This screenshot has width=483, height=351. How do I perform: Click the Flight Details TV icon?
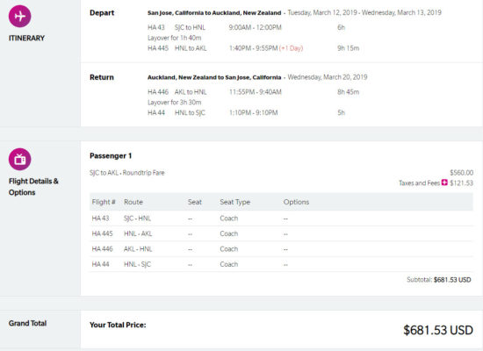(x=19, y=159)
